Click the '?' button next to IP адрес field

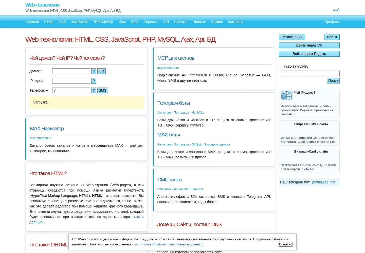pyautogui.click(x=94, y=81)
